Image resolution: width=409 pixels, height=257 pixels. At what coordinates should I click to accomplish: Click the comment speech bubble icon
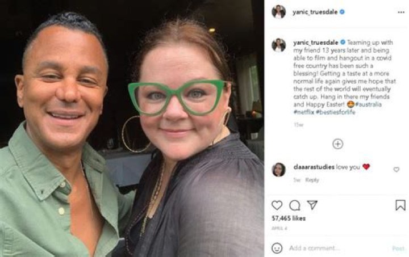(294, 205)
